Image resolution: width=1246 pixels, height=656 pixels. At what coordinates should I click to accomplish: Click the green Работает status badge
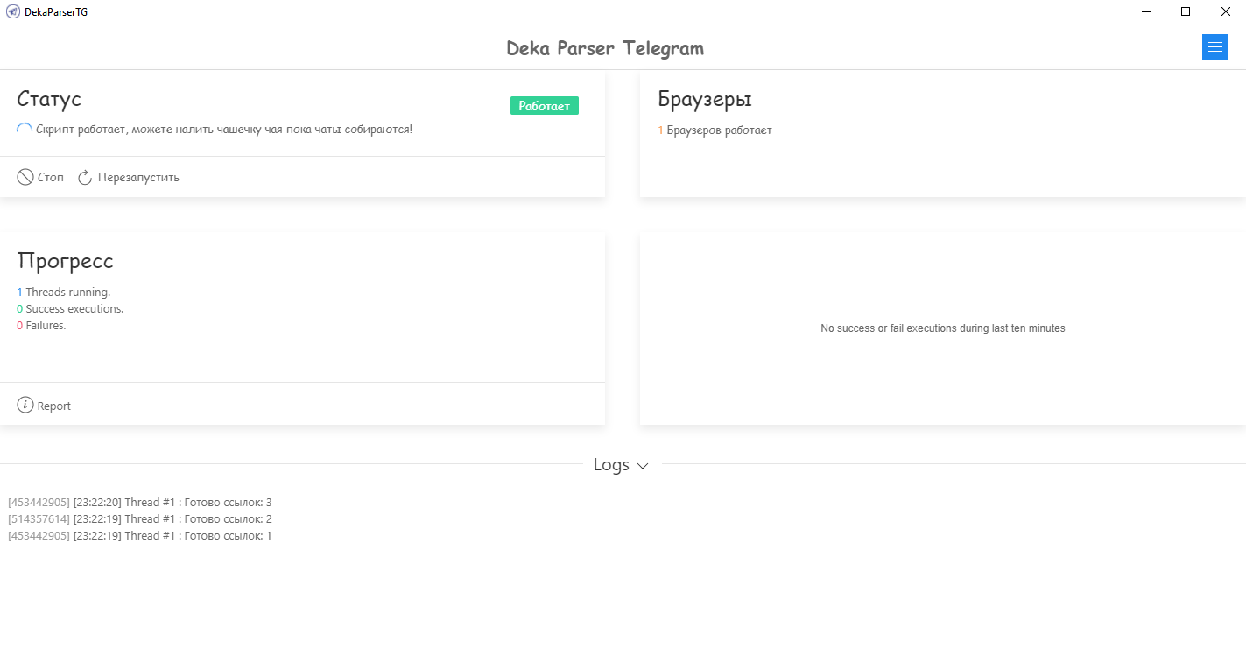(544, 106)
